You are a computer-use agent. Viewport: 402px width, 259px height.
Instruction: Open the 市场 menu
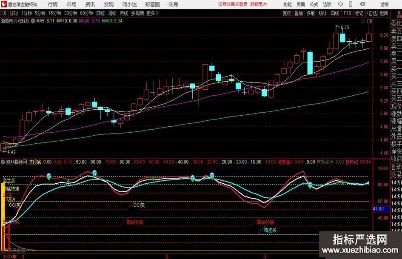point(71,4)
